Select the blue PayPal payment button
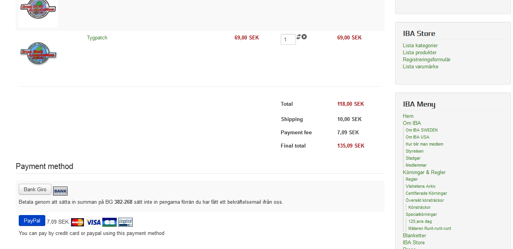Screen dimensions: 513x249 point(32,221)
